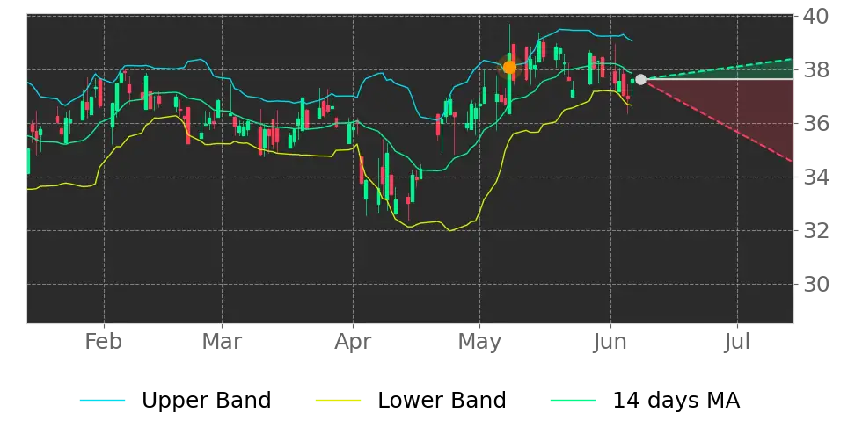
Task: Click the Jun label on the x-axis
Action: (x=610, y=342)
